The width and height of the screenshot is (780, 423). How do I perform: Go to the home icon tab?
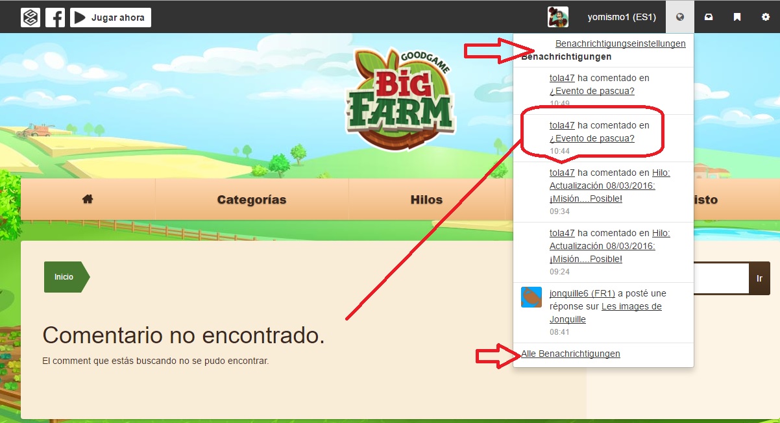pyautogui.click(x=88, y=200)
